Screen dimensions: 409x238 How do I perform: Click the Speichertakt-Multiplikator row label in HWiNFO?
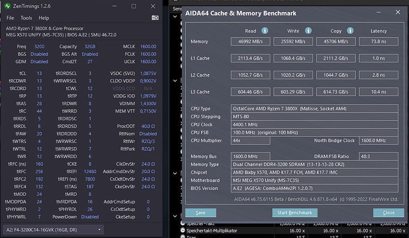coord(212,231)
